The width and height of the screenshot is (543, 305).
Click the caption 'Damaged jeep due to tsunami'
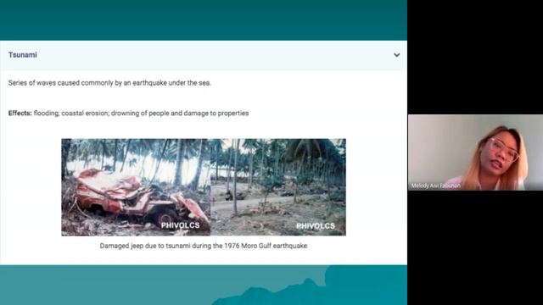pos(204,246)
